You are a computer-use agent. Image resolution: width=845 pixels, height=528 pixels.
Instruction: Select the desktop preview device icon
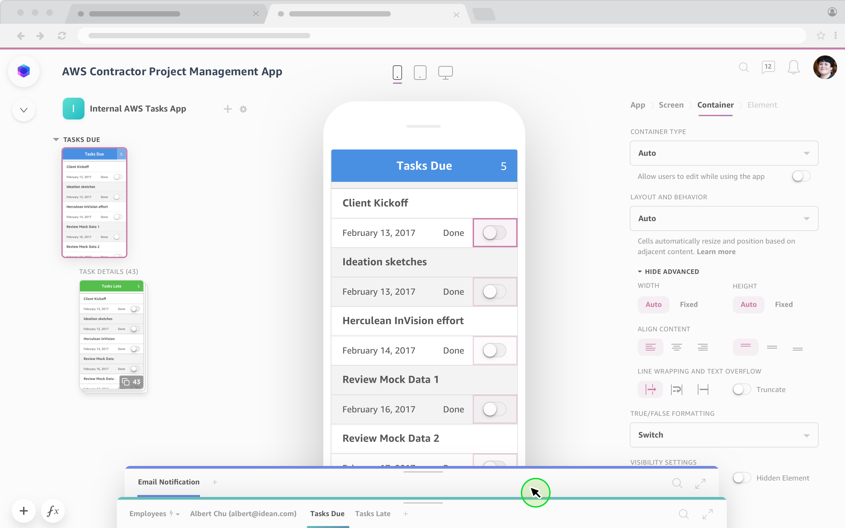point(445,72)
